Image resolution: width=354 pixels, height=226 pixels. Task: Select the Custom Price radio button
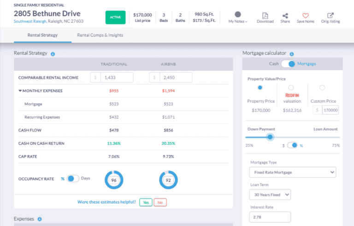tap(322, 88)
